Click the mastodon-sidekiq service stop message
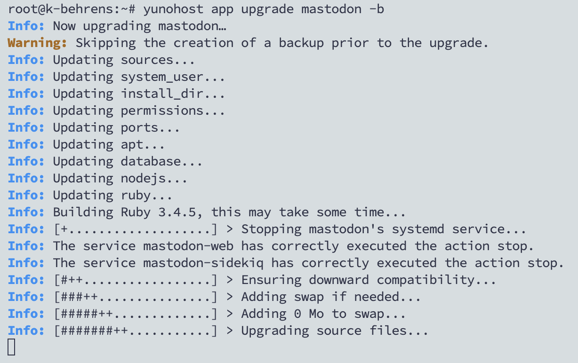 pyautogui.click(x=308, y=263)
